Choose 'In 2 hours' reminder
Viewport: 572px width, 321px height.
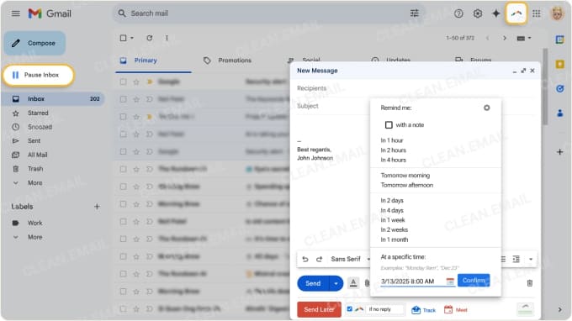[394, 150]
